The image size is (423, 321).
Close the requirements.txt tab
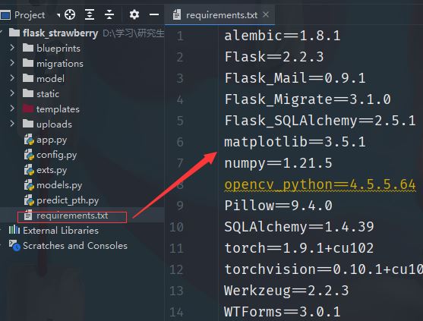click(266, 14)
